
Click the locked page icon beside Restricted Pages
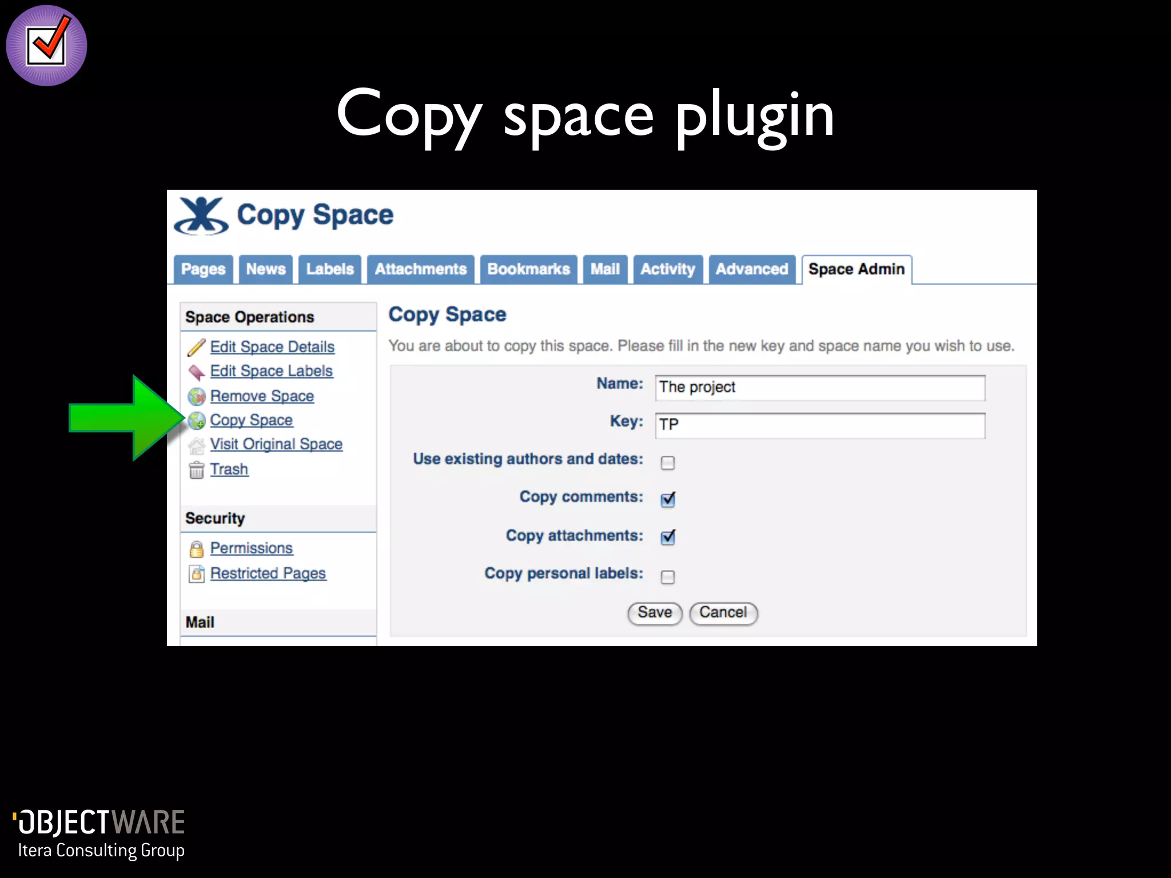(x=196, y=573)
